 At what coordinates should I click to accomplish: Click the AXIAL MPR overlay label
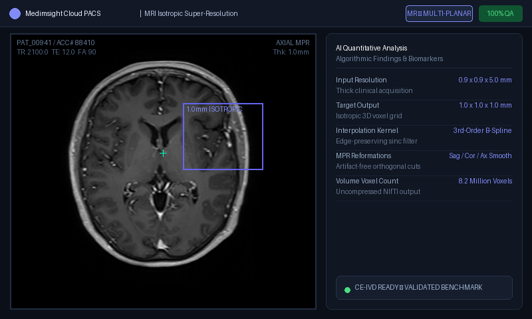[293, 43]
